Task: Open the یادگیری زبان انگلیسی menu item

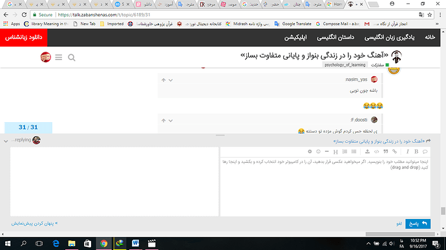Action: tap(389, 37)
